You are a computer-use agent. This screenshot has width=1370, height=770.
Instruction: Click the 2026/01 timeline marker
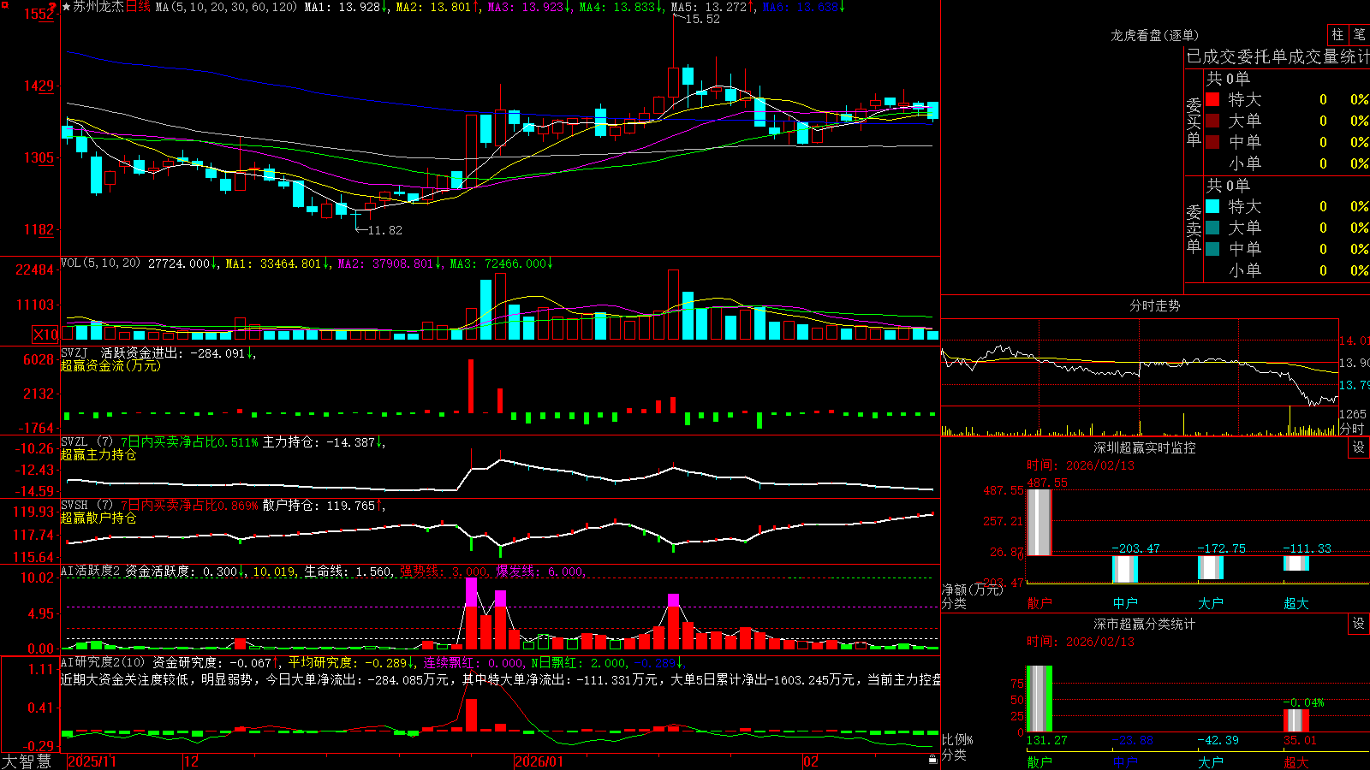[539, 761]
